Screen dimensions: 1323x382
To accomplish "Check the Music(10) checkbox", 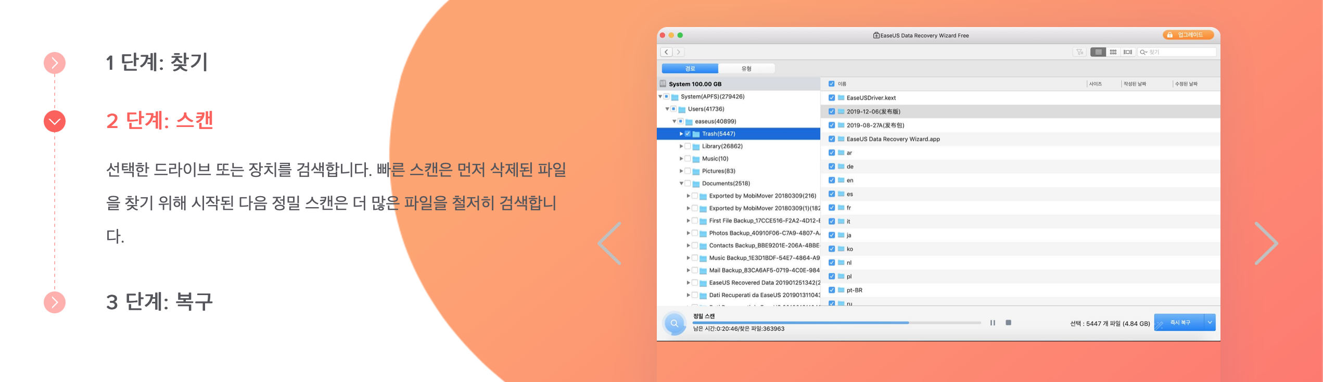I will click(688, 159).
